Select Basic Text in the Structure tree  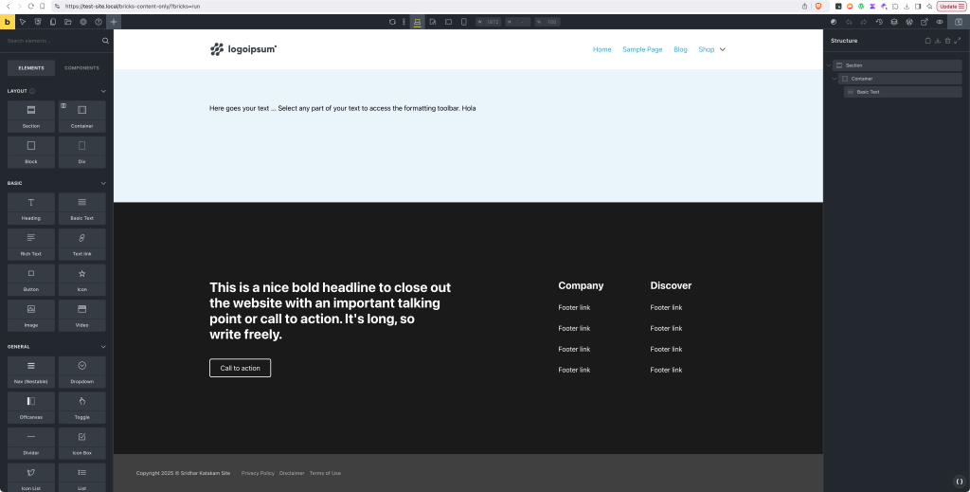[x=868, y=92]
